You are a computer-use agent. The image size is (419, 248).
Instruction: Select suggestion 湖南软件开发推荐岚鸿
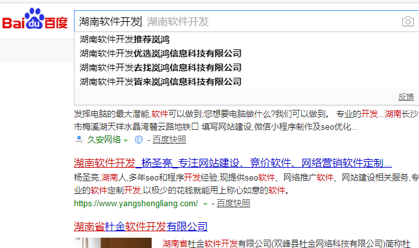125,40
